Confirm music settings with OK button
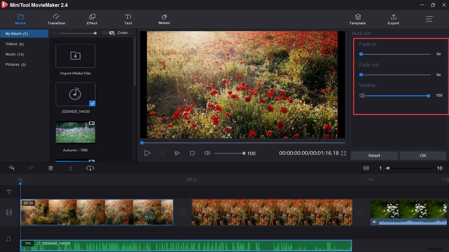The image size is (449, 252). (x=423, y=155)
